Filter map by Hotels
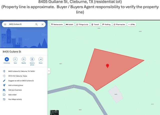Viewport: 160px width, 115px height. pos(69,25)
